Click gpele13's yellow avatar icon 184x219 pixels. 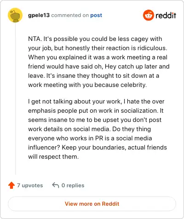click(15, 15)
